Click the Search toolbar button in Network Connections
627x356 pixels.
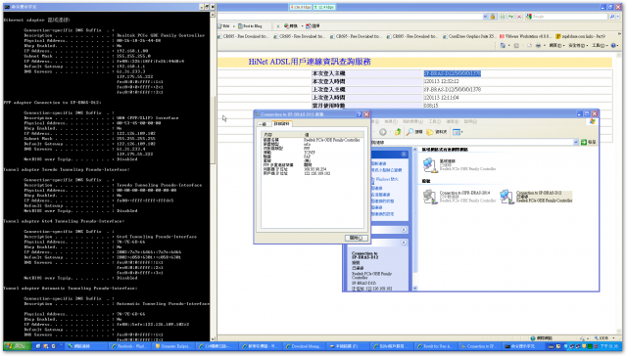click(414, 132)
